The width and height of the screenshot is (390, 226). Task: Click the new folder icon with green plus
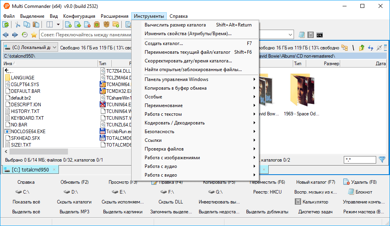point(116,24)
